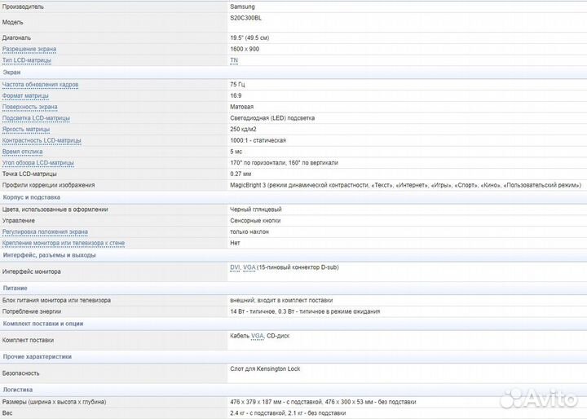Click the 'Безопасность' row label

(x=20, y=373)
